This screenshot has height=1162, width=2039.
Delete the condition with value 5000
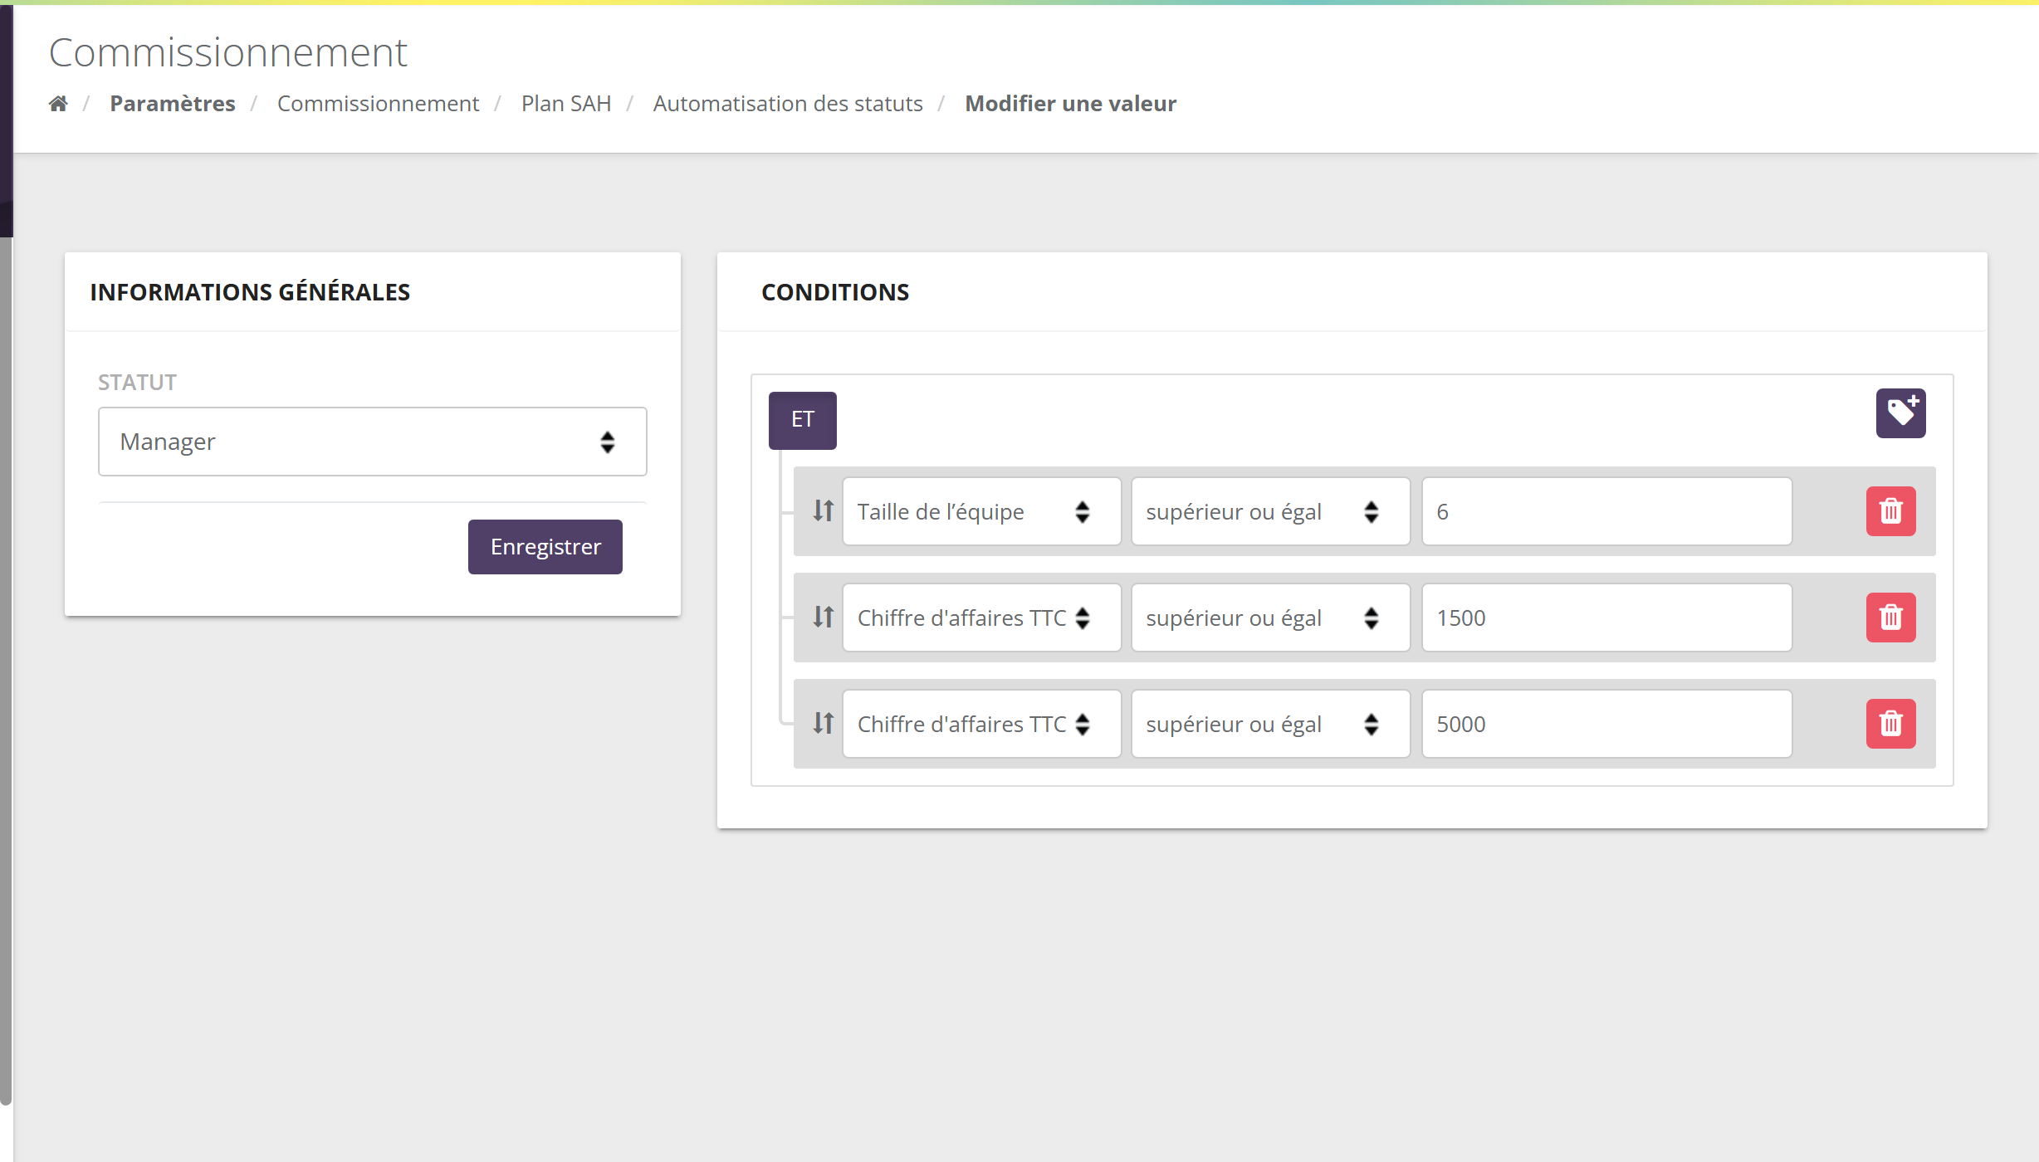(x=1890, y=724)
